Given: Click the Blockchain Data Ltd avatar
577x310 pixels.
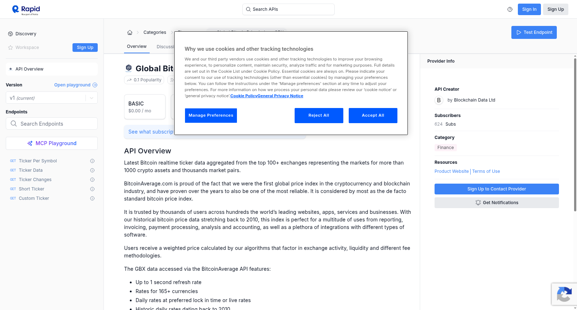Looking at the screenshot, I should click(x=439, y=100).
